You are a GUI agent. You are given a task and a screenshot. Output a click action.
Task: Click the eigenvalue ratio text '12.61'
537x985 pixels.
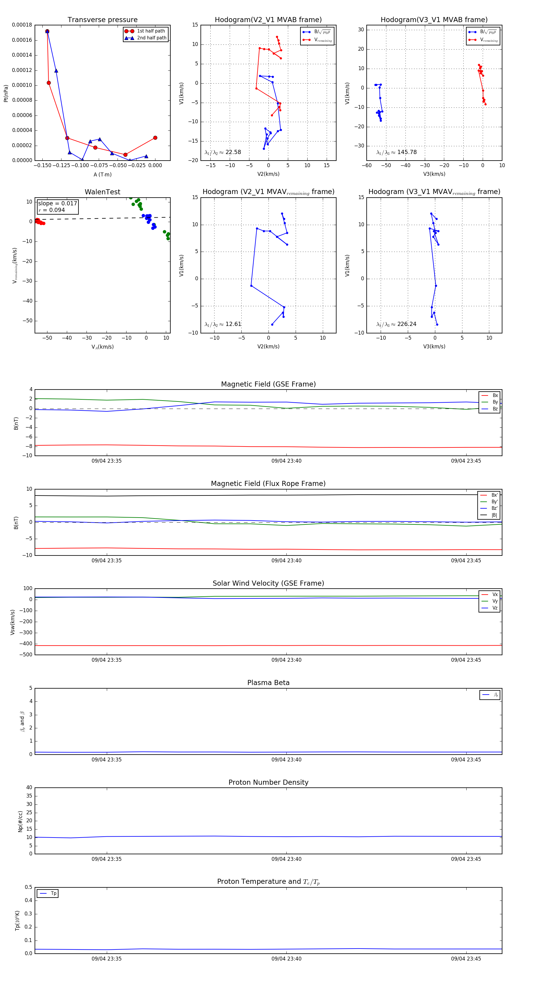pyautogui.click(x=233, y=324)
